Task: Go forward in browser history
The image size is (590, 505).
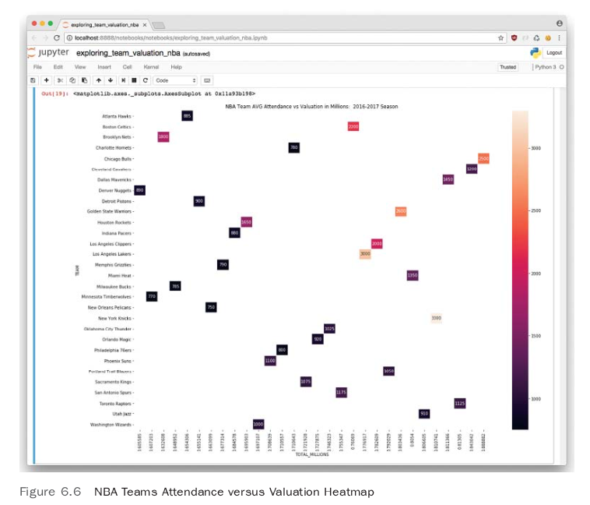Action: (x=45, y=37)
